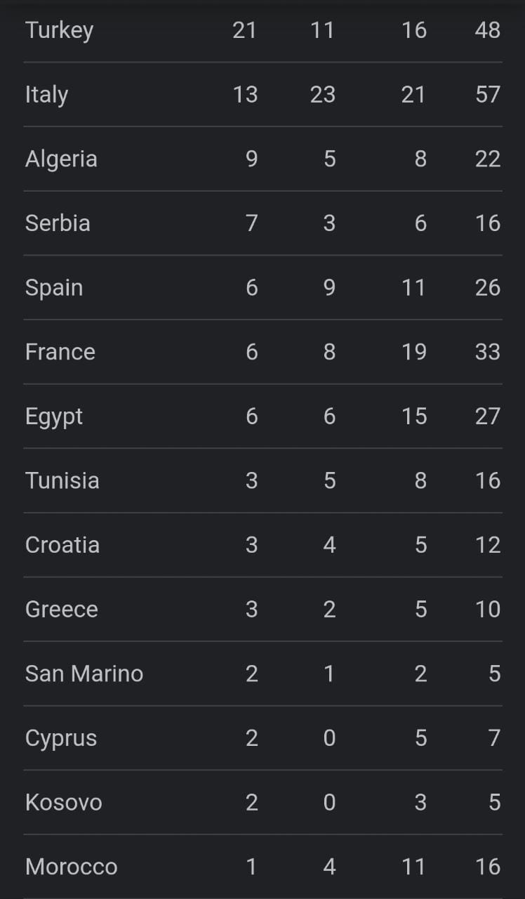Click the France country name
525x899 pixels.
60,352
